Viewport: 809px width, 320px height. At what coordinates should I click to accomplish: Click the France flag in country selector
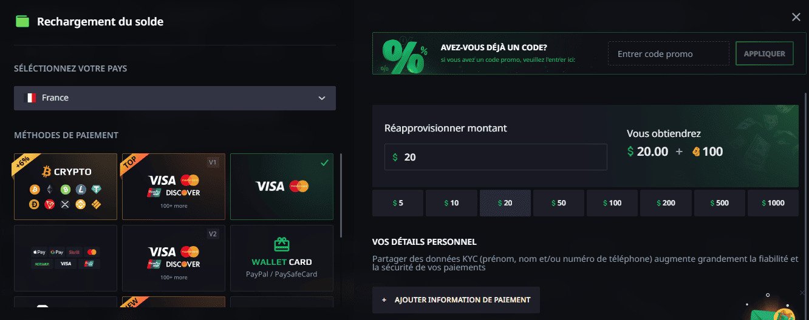(30, 98)
